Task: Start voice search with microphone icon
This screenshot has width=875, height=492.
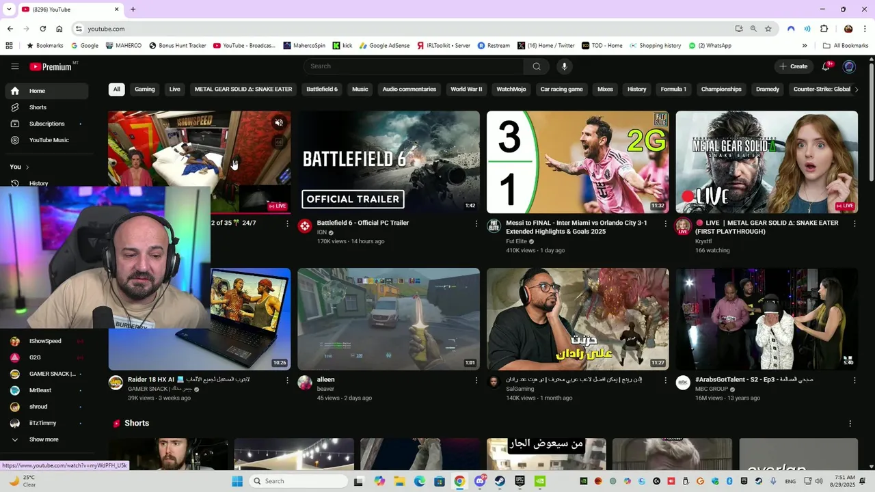Action: pyautogui.click(x=564, y=66)
